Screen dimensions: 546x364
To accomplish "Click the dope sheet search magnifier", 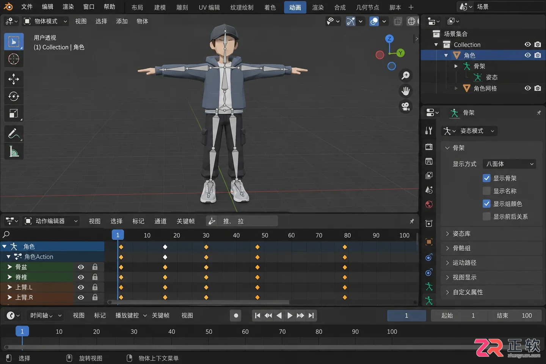I will pyautogui.click(x=6, y=235).
